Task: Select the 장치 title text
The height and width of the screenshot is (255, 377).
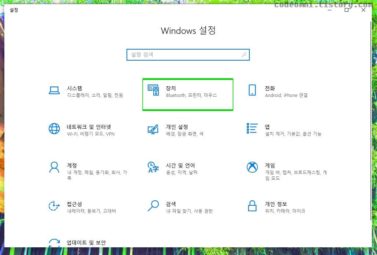Action: [171, 89]
